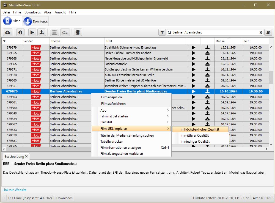Download 'Berliner Bürgermeister bei US-Manöver'
Screen dimensions: 275x203
coord(207,80)
